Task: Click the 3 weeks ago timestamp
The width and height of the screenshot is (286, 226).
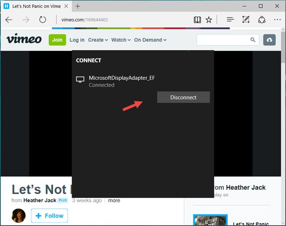Action: 87,200
